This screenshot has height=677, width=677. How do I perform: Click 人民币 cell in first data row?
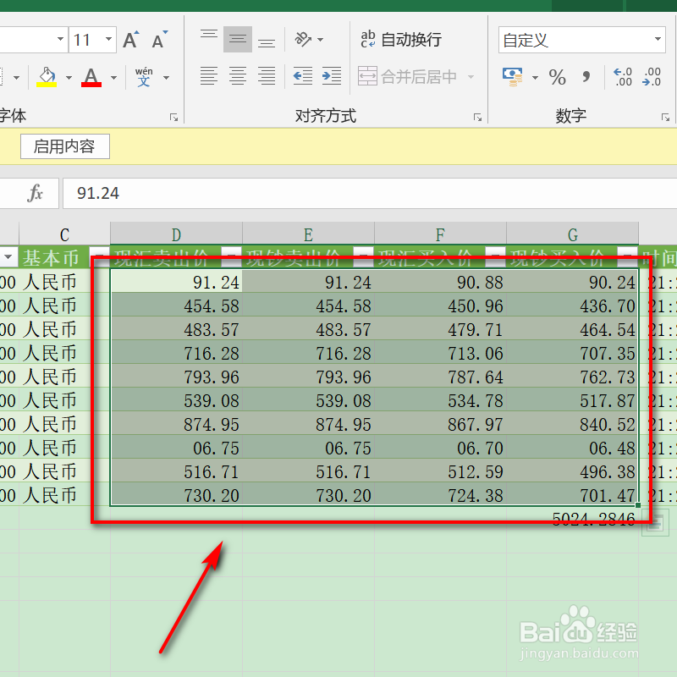pos(64,282)
